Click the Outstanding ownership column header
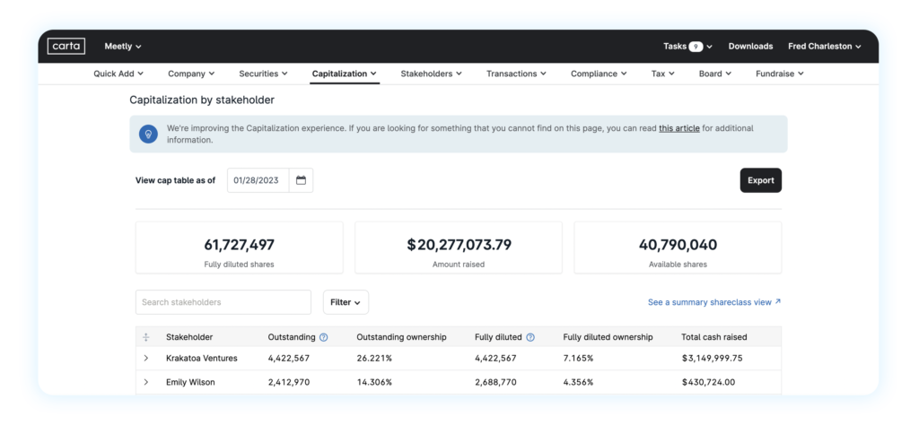Viewport: 919px width, 434px height. (x=401, y=337)
